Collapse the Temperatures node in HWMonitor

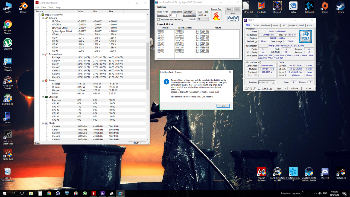43,54
